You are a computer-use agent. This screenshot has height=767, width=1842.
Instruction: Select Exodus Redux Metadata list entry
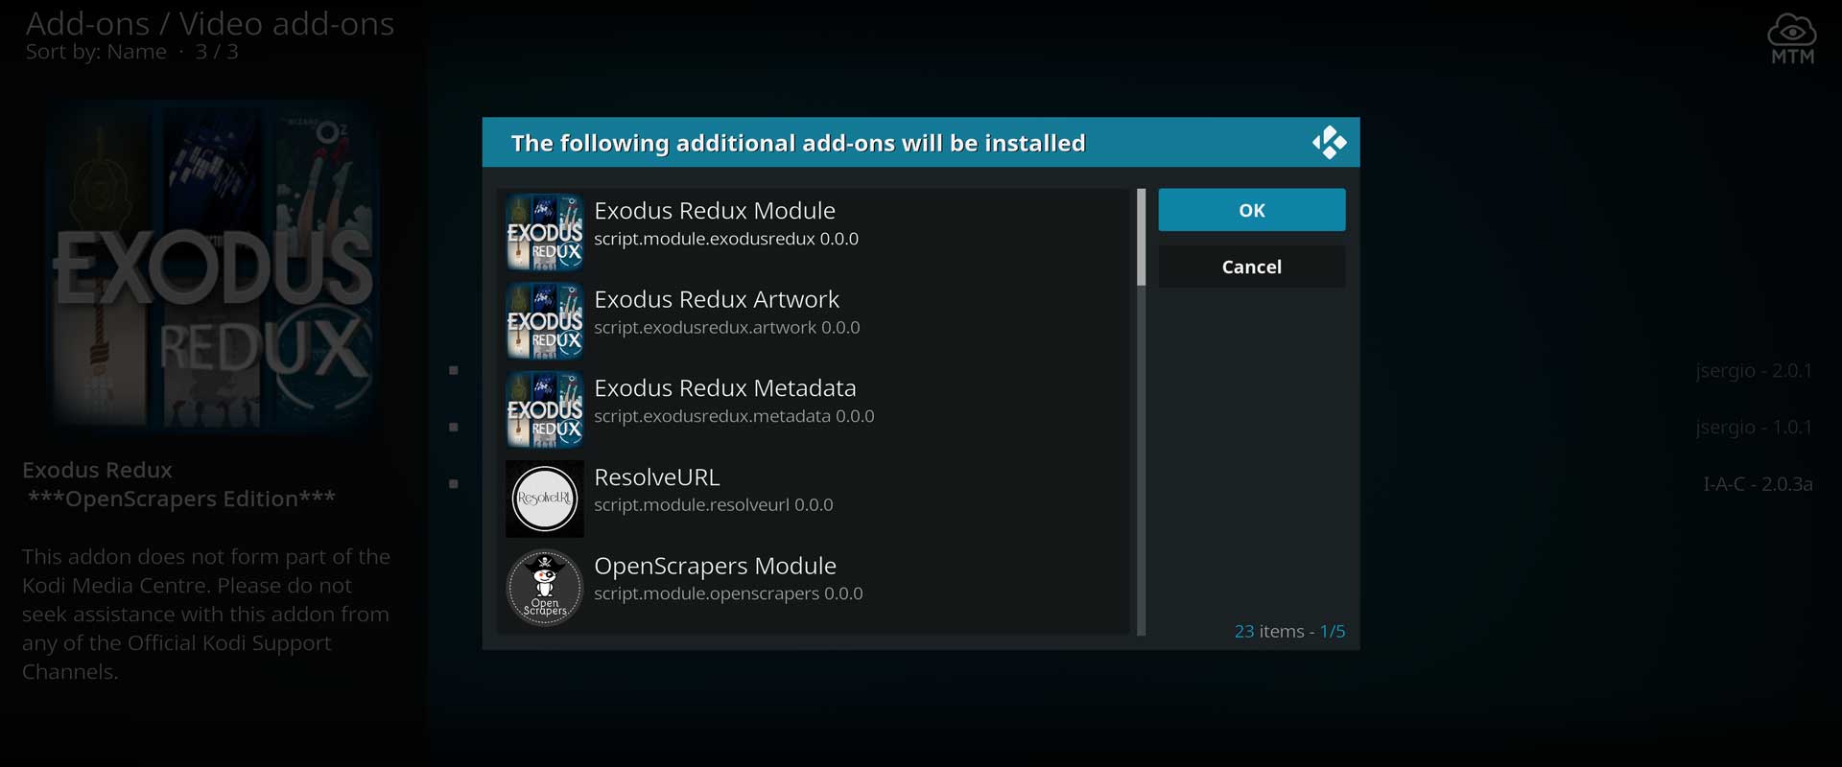tap(815, 409)
